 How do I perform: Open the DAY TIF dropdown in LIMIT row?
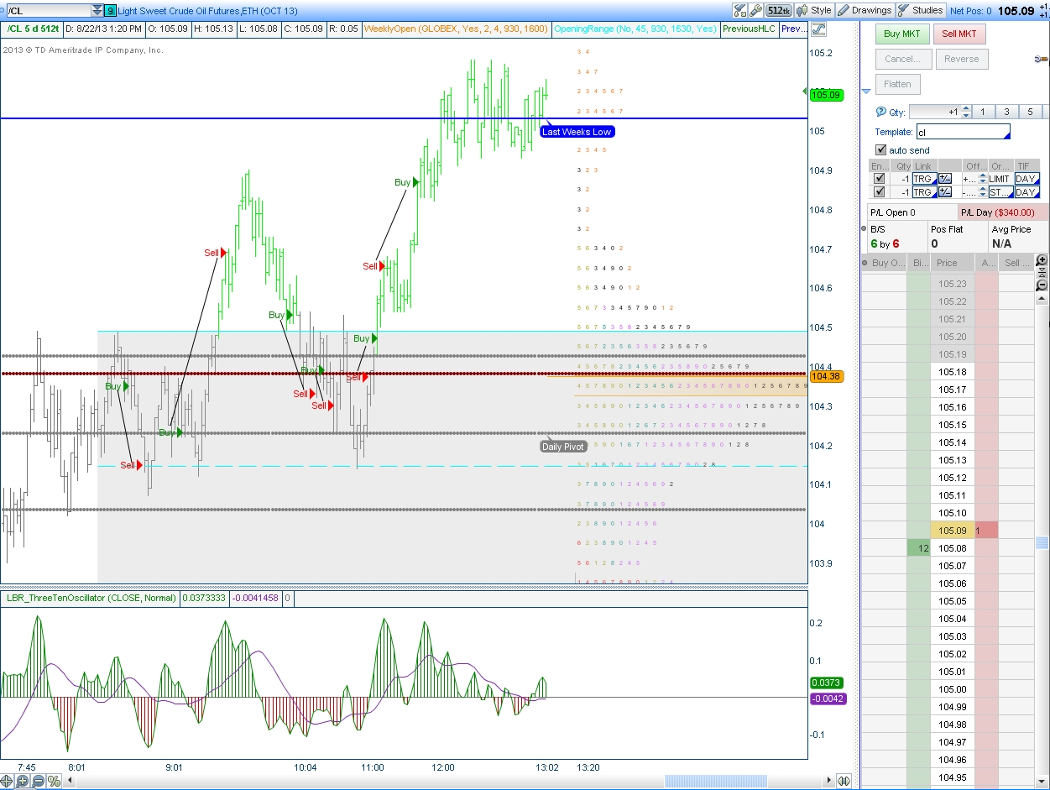pos(1027,179)
